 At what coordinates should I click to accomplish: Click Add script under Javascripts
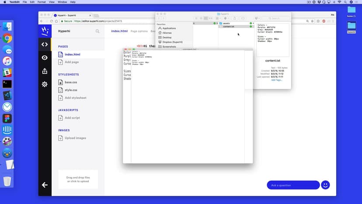click(72, 118)
